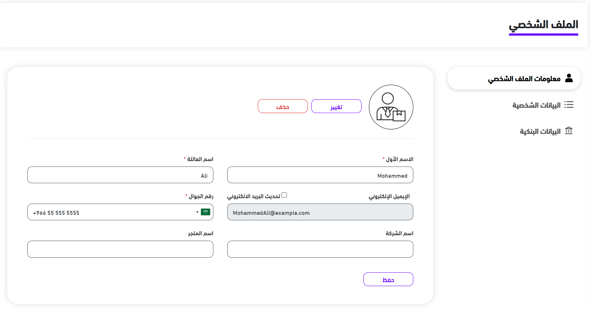Focus the company name field
591x309 pixels.
tap(320, 249)
